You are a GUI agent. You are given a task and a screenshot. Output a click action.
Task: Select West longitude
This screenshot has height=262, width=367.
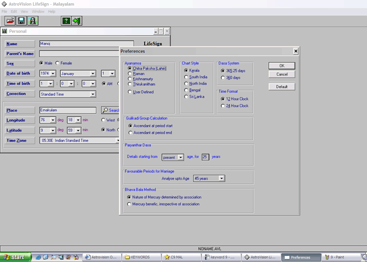tap(108, 120)
